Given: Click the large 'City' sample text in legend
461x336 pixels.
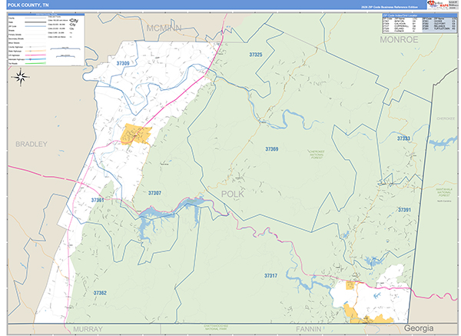Looking at the screenshot, I should (x=74, y=21).
